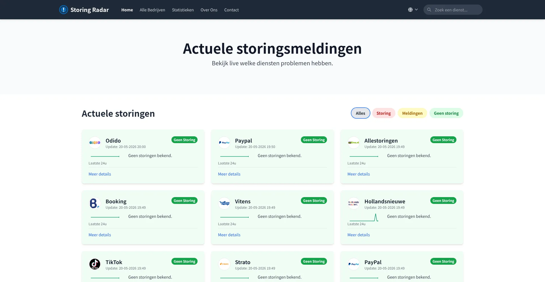This screenshot has width=545, height=282.
Task: Click the Allestoringen card title
Action: coord(381,141)
